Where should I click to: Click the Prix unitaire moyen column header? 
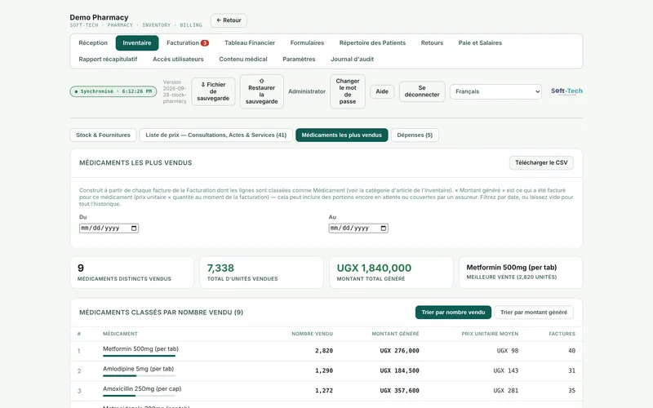[x=490, y=334]
